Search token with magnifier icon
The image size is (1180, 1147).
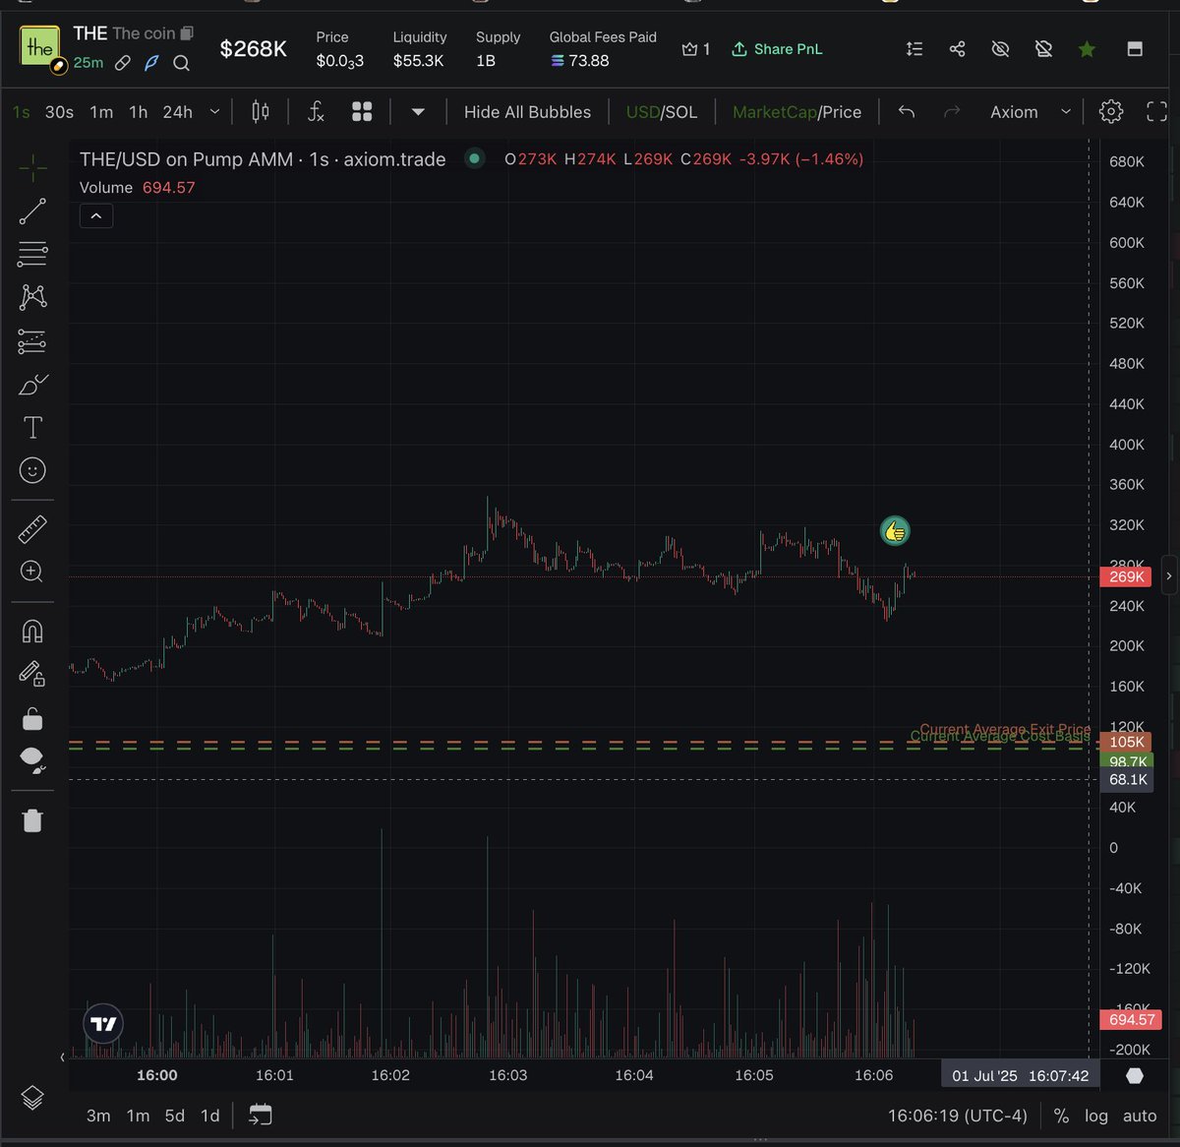(182, 63)
